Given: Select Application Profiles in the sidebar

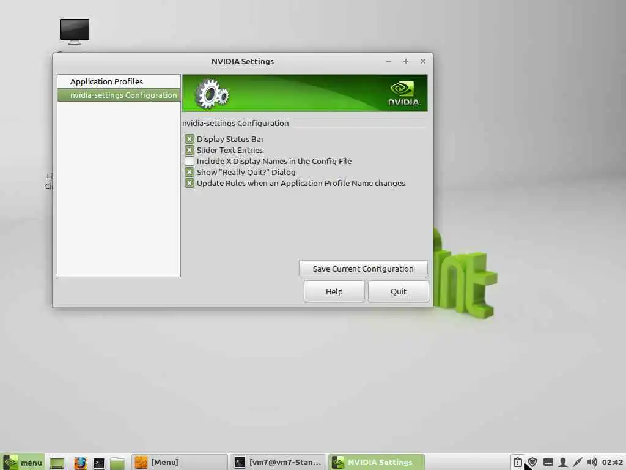Looking at the screenshot, I should pyautogui.click(x=119, y=81).
